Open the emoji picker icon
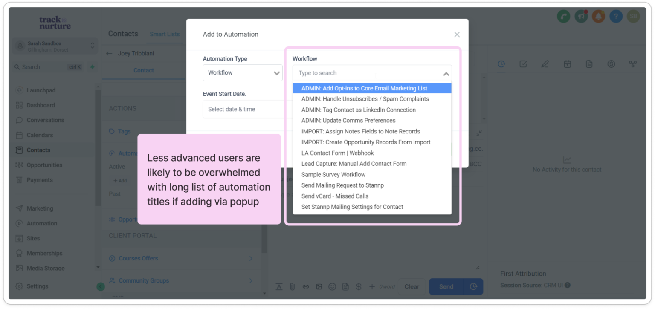Image resolution: width=655 pixels, height=309 pixels. tap(332, 287)
